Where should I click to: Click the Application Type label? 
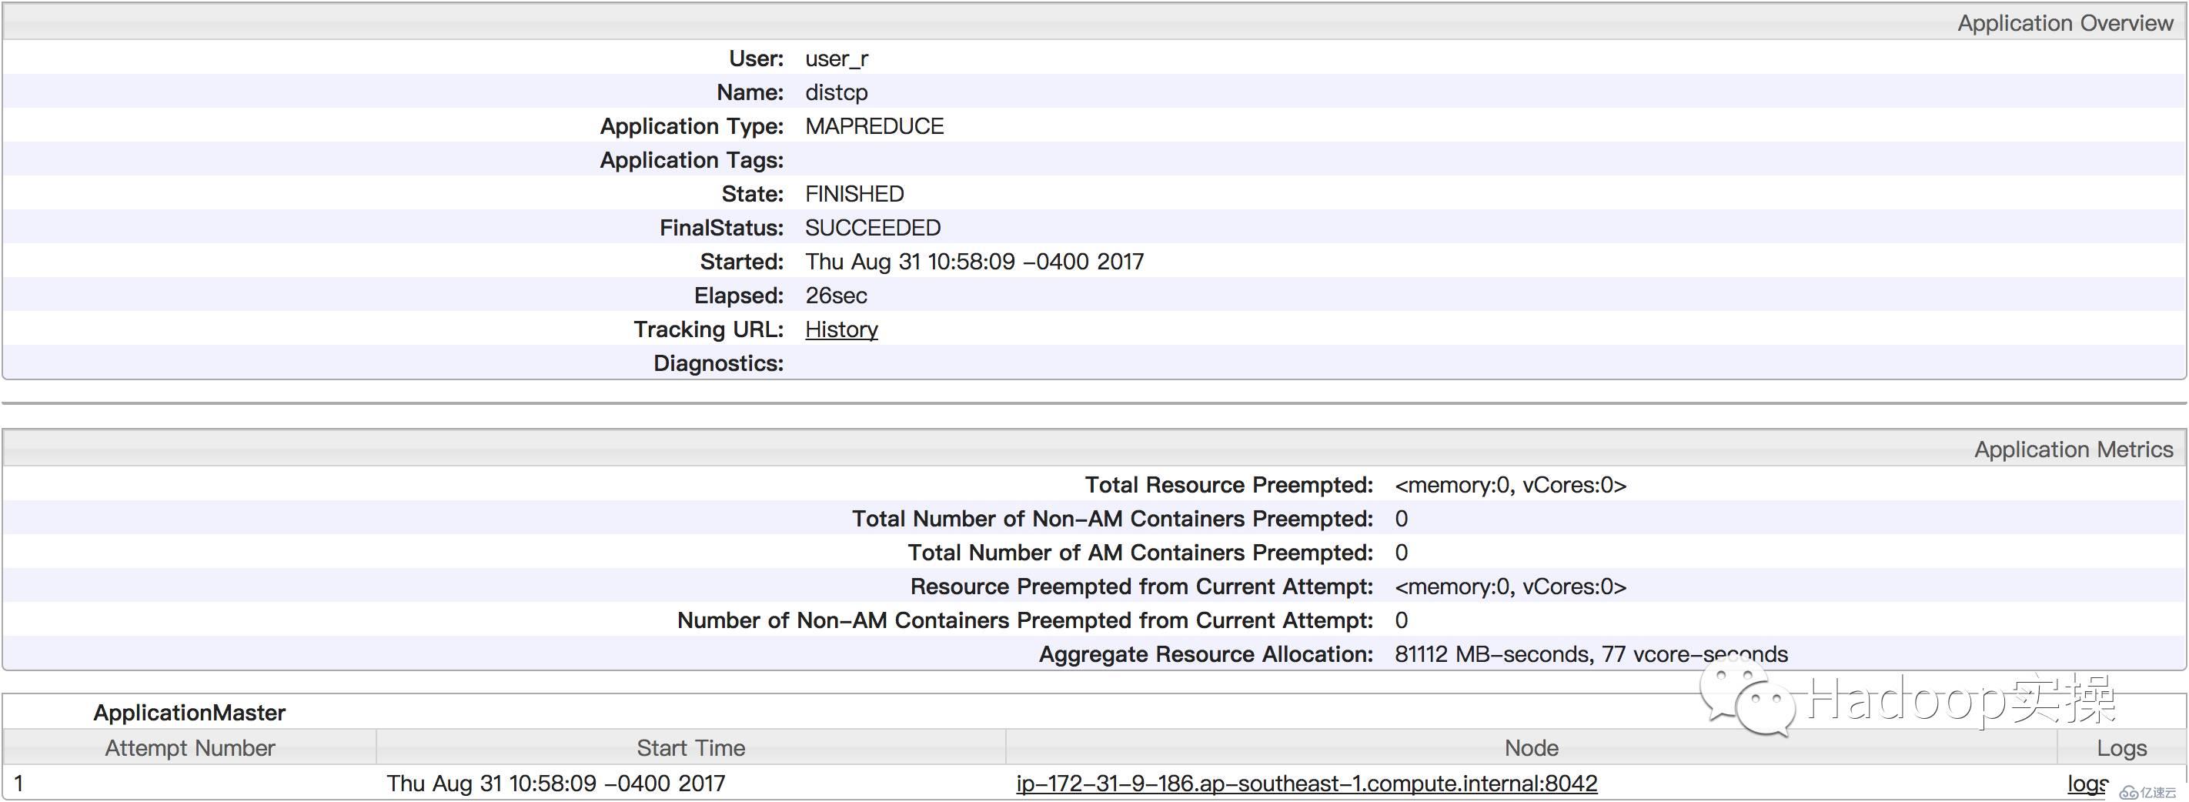(692, 126)
